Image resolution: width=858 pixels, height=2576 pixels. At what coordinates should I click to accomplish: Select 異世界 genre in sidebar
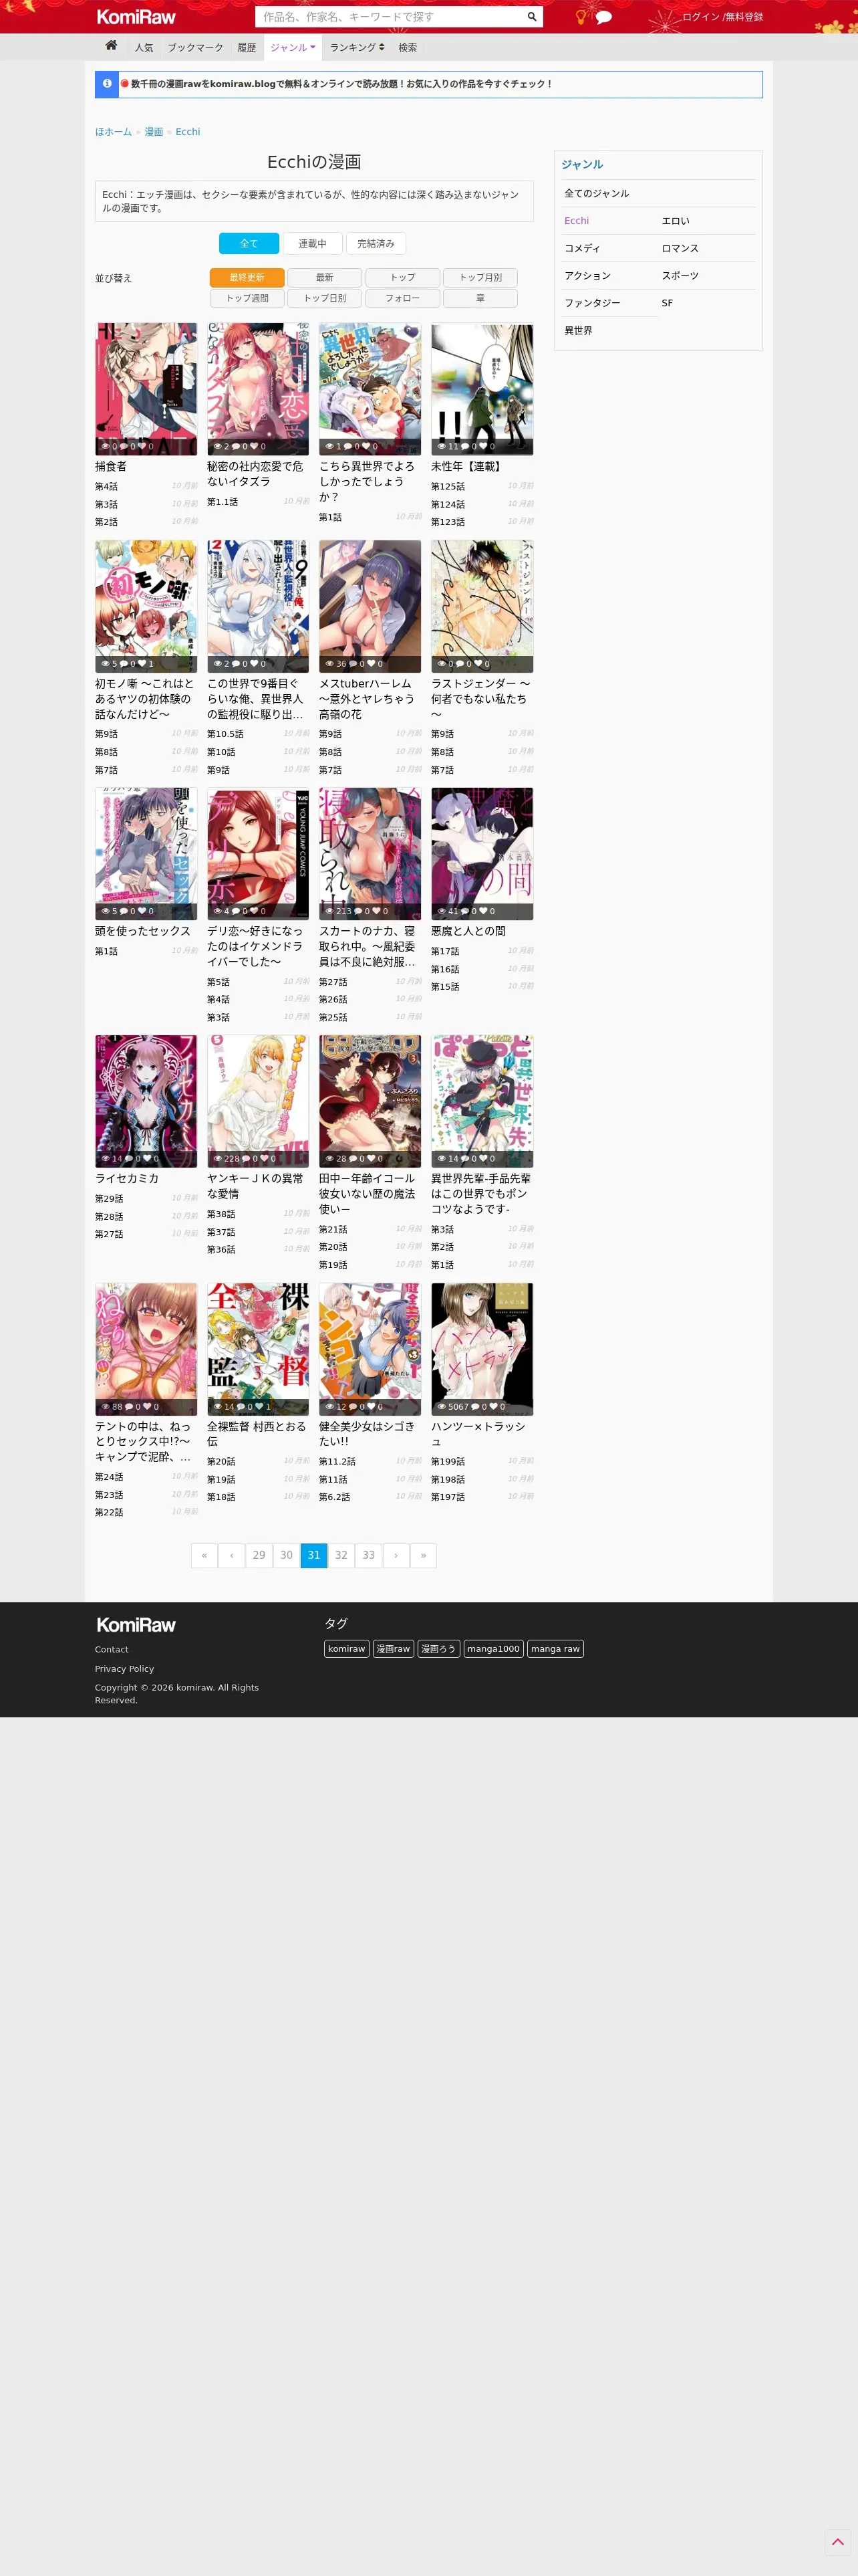pyautogui.click(x=578, y=331)
